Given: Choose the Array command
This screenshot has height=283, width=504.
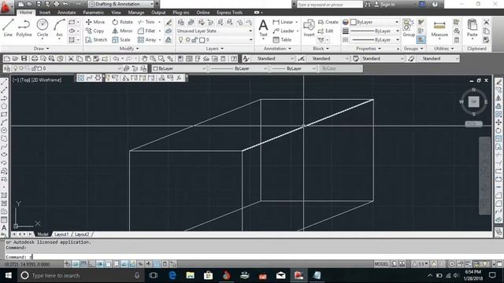Looking at the screenshot, I should coord(147,40).
